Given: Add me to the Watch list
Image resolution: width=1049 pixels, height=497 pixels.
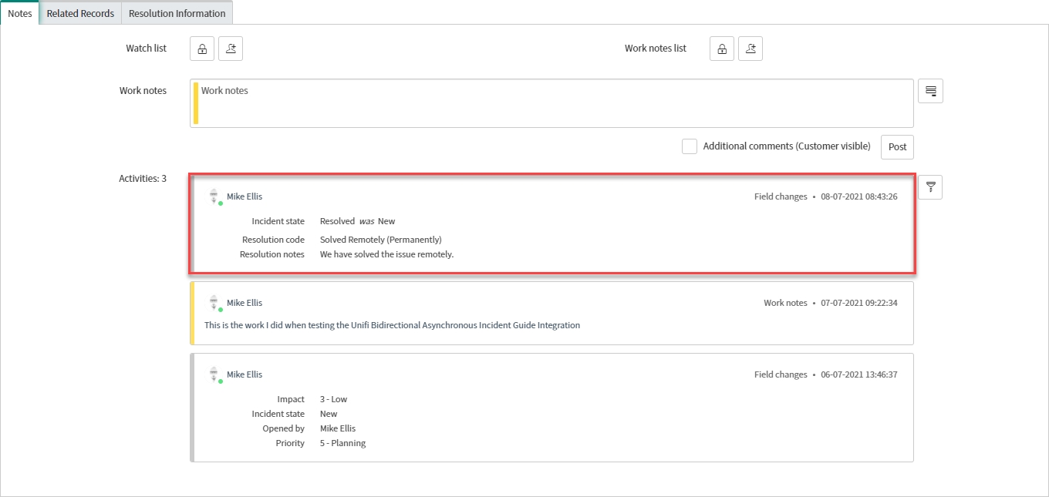Looking at the screenshot, I should tap(231, 49).
